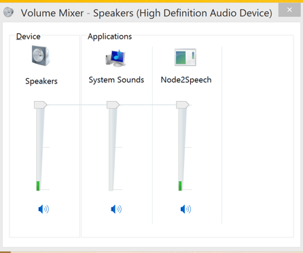Click the Node2Speech label

click(186, 80)
